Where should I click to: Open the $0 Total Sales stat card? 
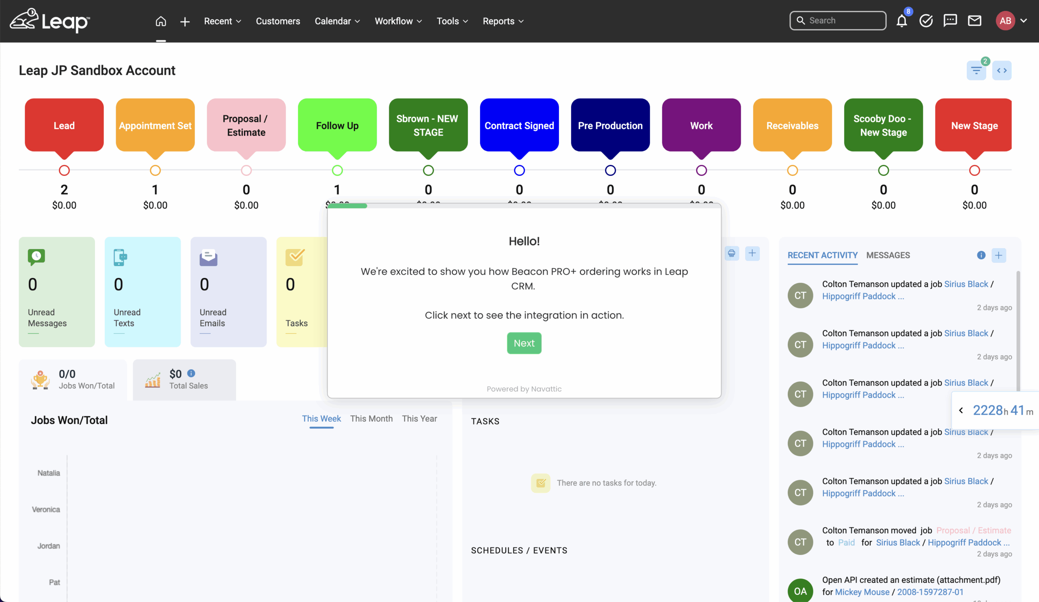tap(184, 380)
